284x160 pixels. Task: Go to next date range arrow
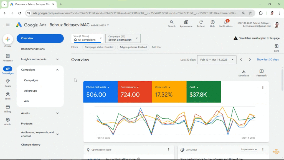pyautogui.click(x=250, y=59)
